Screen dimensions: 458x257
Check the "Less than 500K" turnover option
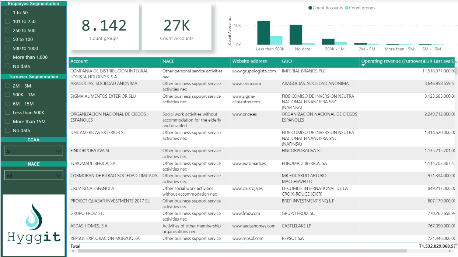pyautogui.click(x=7, y=113)
